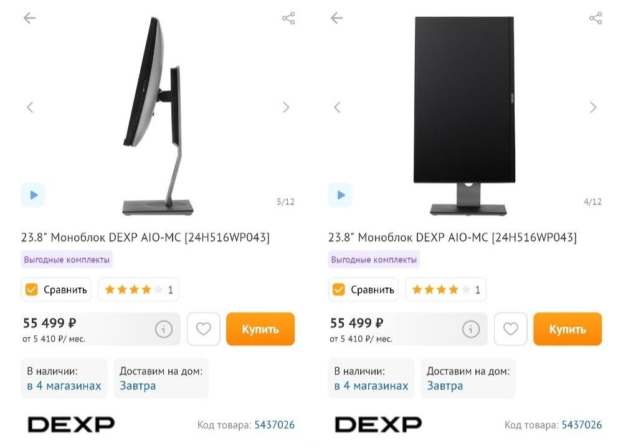Tap the back arrow in the right panel

[x=336, y=18]
